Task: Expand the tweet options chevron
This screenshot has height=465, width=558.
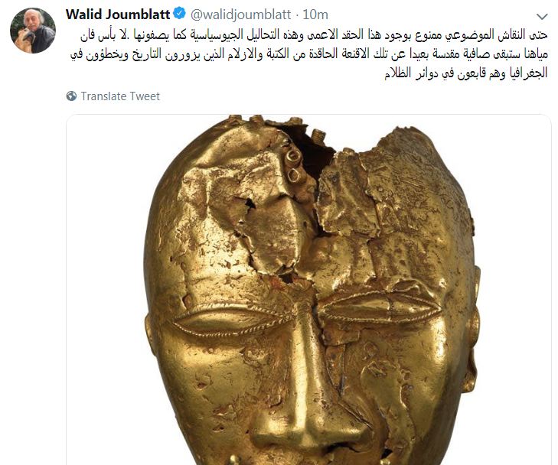Action: (542, 16)
